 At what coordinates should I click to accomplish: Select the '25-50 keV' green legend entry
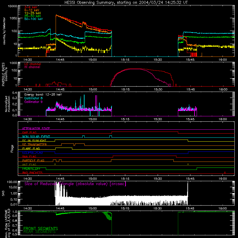tap(33, 16)
